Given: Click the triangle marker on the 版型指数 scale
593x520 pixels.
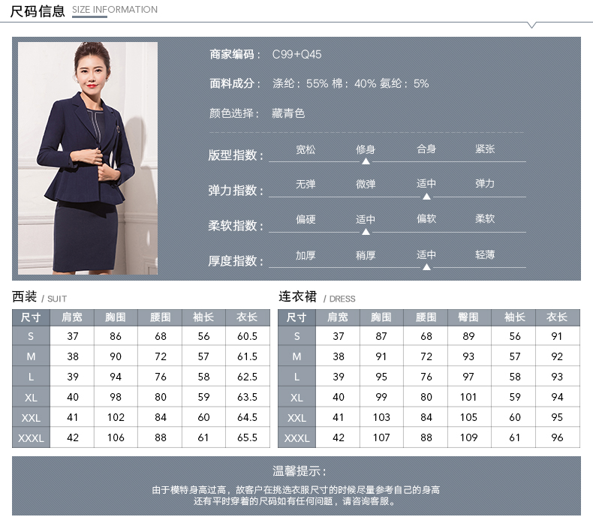Looking at the screenshot, I should (366, 161).
